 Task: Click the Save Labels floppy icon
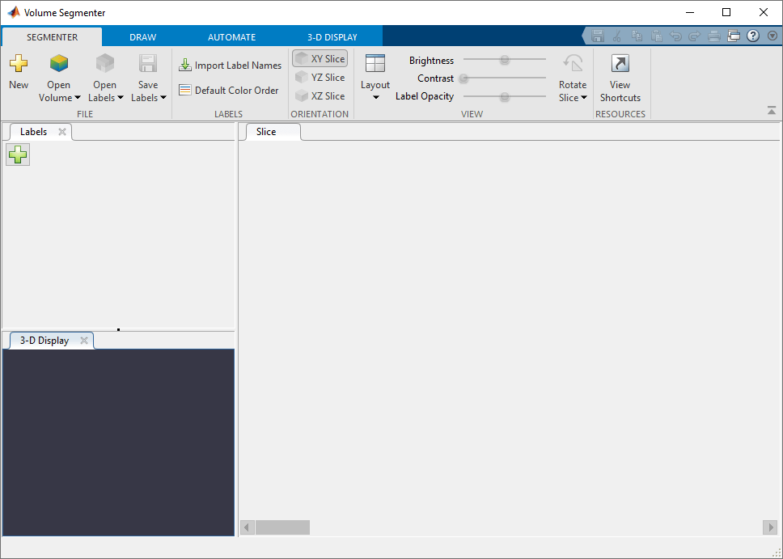click(148, 63)
